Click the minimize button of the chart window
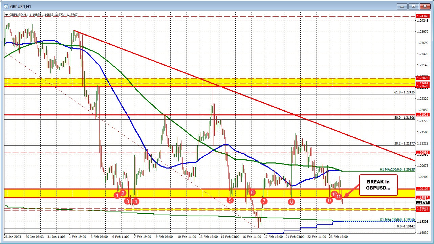This screenshot has height=244, width=434. coord(402,6)
